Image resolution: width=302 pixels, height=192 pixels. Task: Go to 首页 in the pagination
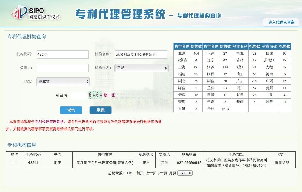(140, 173)
